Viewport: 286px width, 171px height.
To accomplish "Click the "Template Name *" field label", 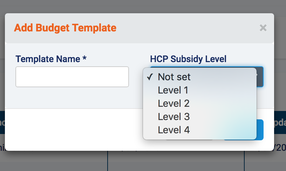I will [x=51, y=59].
